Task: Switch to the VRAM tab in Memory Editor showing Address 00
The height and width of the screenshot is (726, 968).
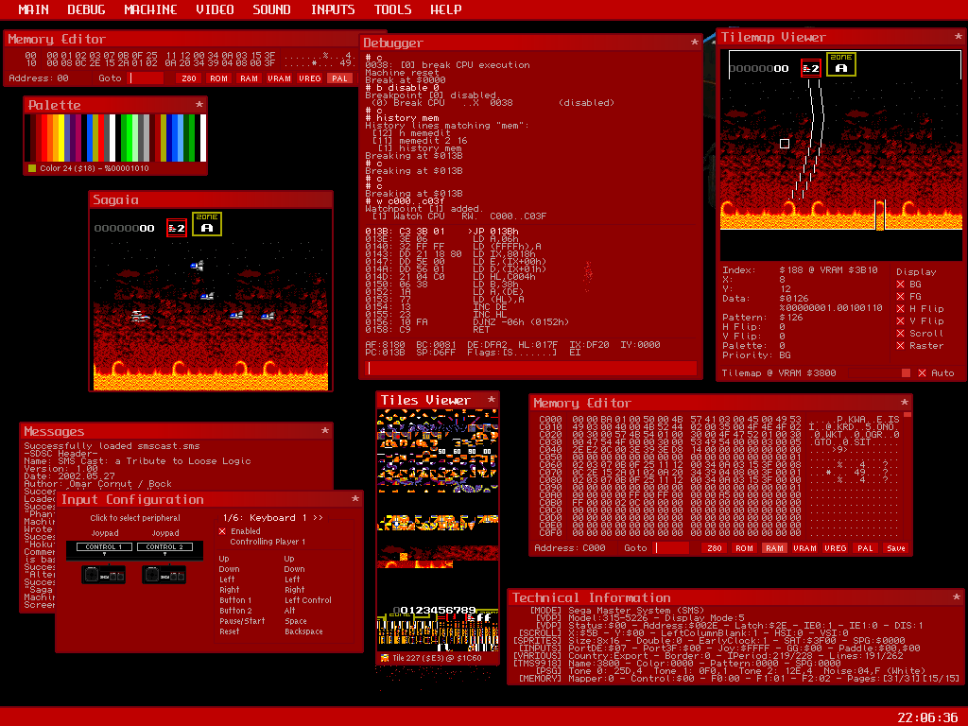Action: coord(279,78)
